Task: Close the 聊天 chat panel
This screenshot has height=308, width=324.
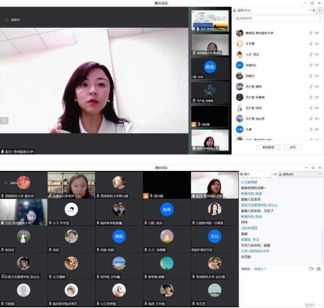Action: [x=276, y=174]
